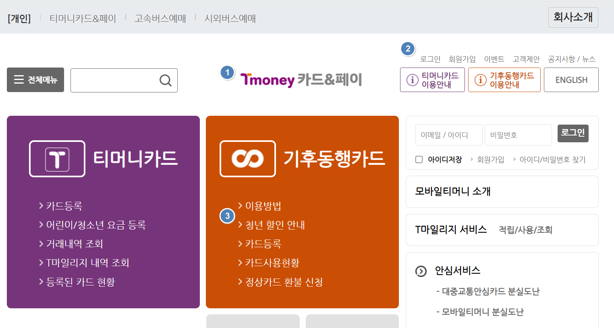Viewport: 614px width, 328px height.
Task: Click 회원가입 link below the login form
Action: [x=490, y=160]
